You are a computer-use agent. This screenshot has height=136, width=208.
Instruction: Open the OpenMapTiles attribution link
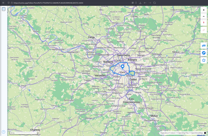[x=183, y=133]
